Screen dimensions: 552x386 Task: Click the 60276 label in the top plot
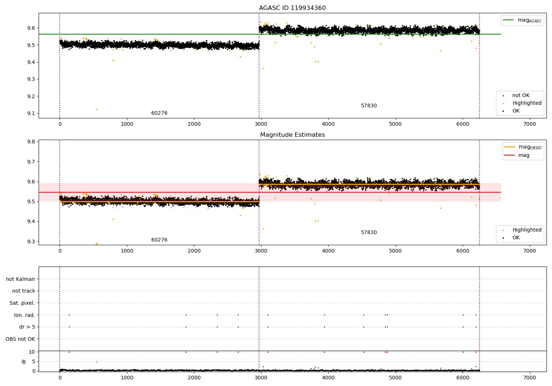[159, 113]
